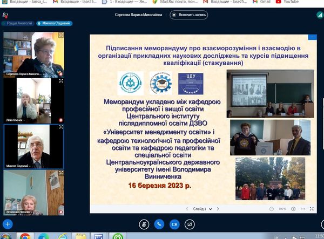Start screen sharing with the screen icon
Viewport: 324px width, 239px height.
tap(190, 223)
